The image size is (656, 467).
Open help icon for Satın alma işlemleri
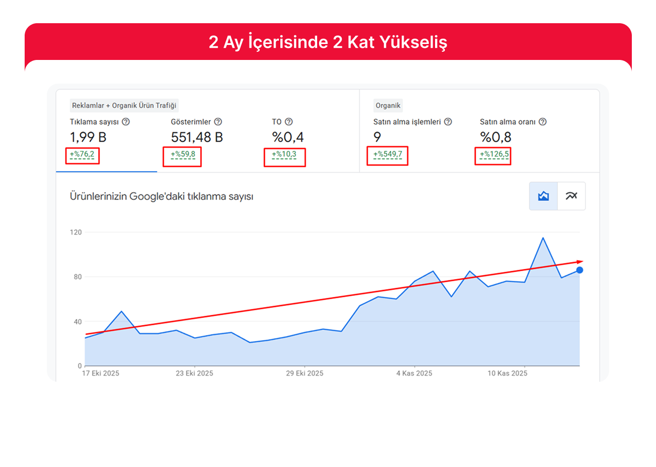click(448, 122)
